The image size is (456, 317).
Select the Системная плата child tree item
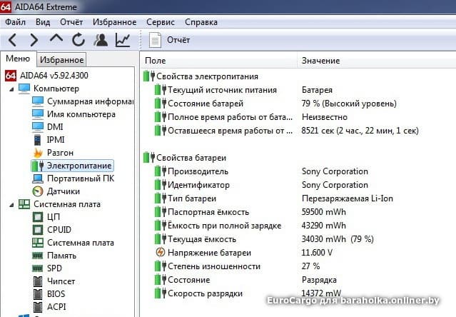[73, 243]
